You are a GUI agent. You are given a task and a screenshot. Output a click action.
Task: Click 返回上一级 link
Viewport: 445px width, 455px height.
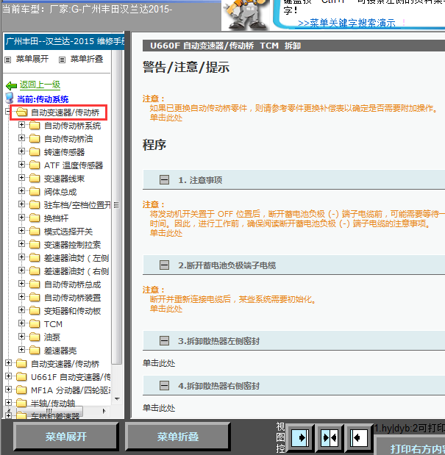40,85
